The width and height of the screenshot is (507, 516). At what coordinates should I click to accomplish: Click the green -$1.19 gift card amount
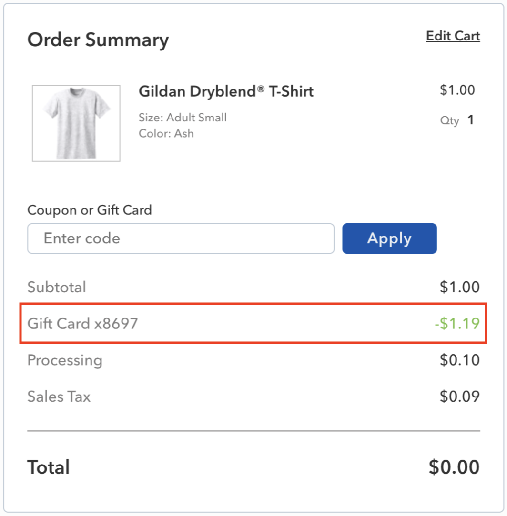pyautogui.click(x=457, y=323)
